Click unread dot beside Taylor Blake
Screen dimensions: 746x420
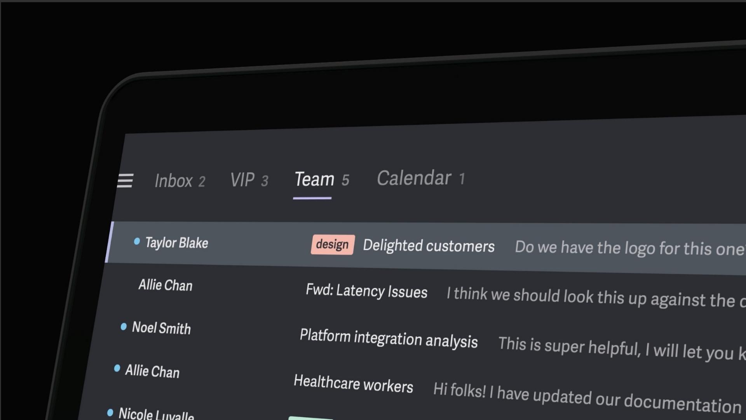(x=137, y=241)
